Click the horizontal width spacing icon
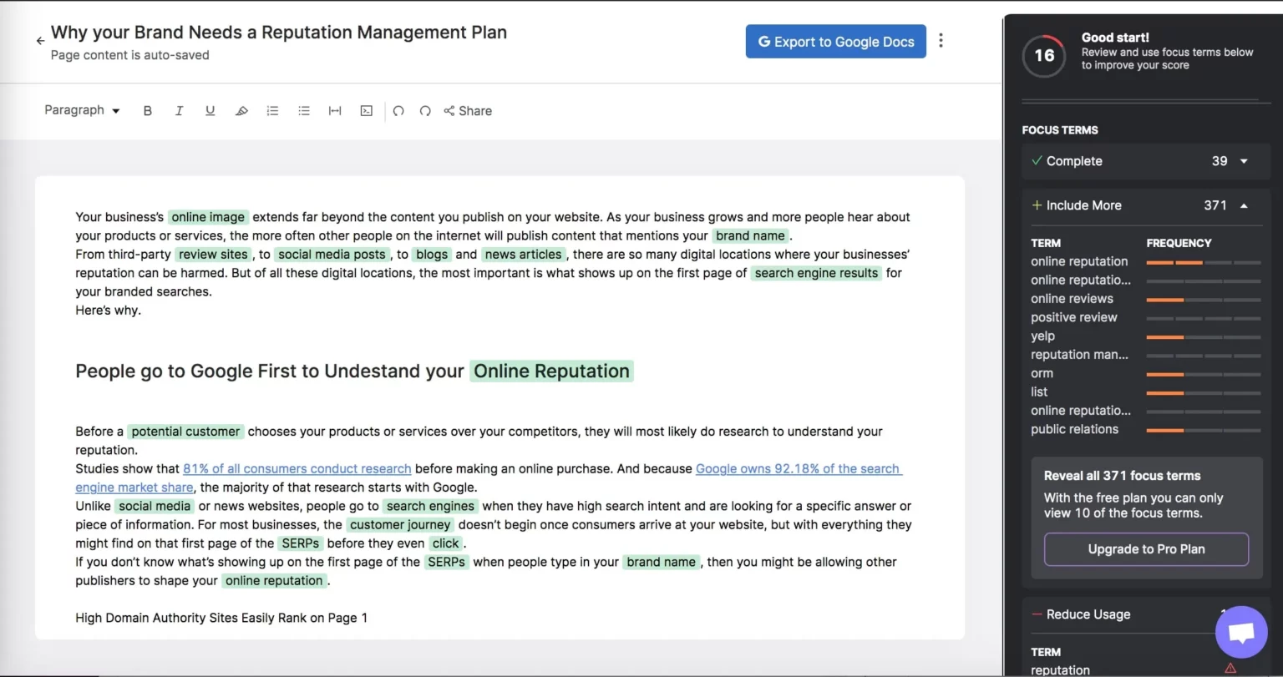1283x677 pixels. tap(335, 111)
